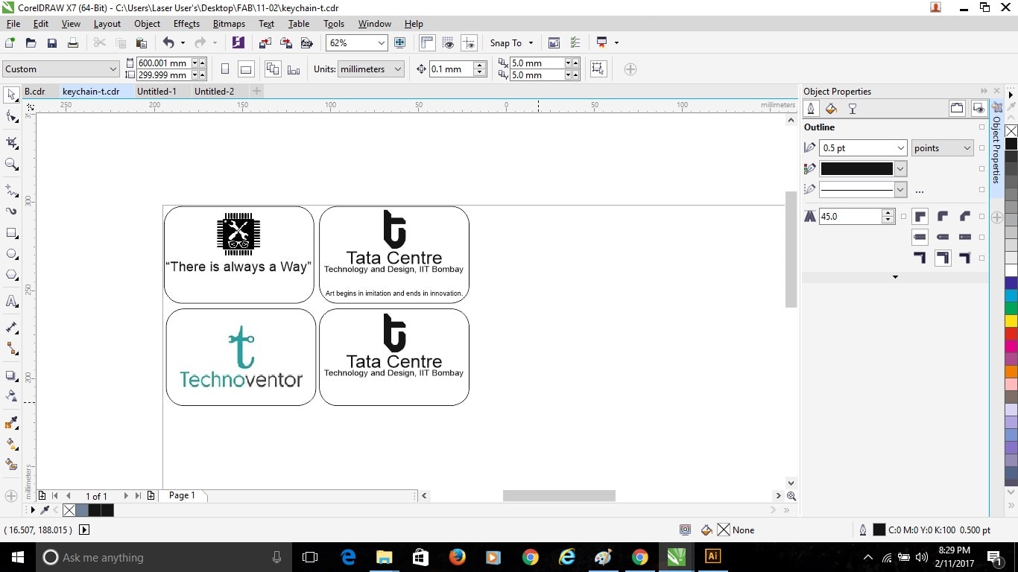Select the Zoom tool in toolbox

(x=11, y=164)
